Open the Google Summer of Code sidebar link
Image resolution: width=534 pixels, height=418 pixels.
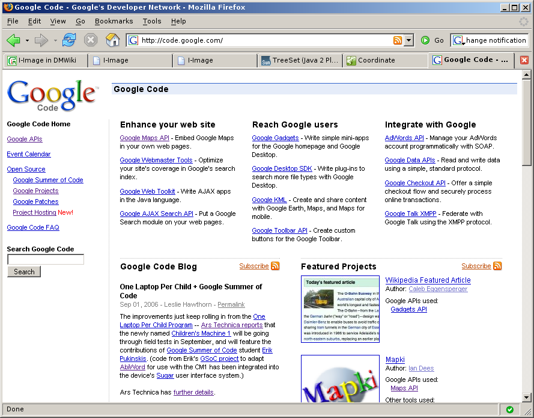pyautogui.click(x=48, y=180)
